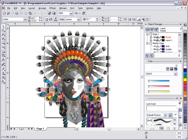Click the Last Used stroke preview field
The height and width of the screenshot is (140, 188).
(161, 108)
